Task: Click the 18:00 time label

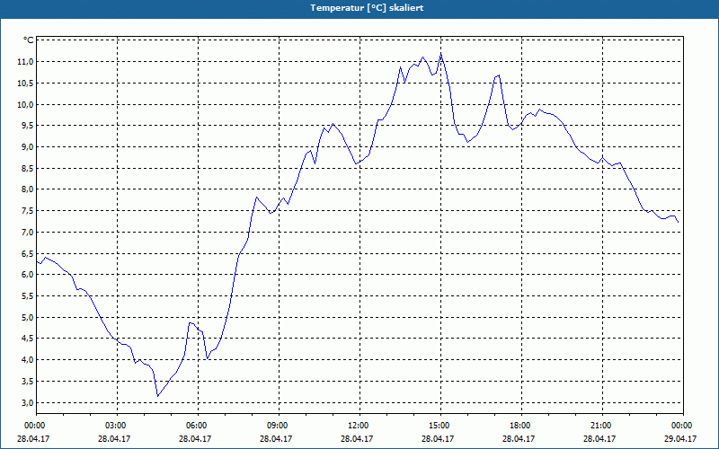Action: tap(521, 426)
